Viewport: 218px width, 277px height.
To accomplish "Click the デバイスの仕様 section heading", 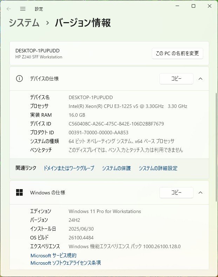I will (45, 78).
